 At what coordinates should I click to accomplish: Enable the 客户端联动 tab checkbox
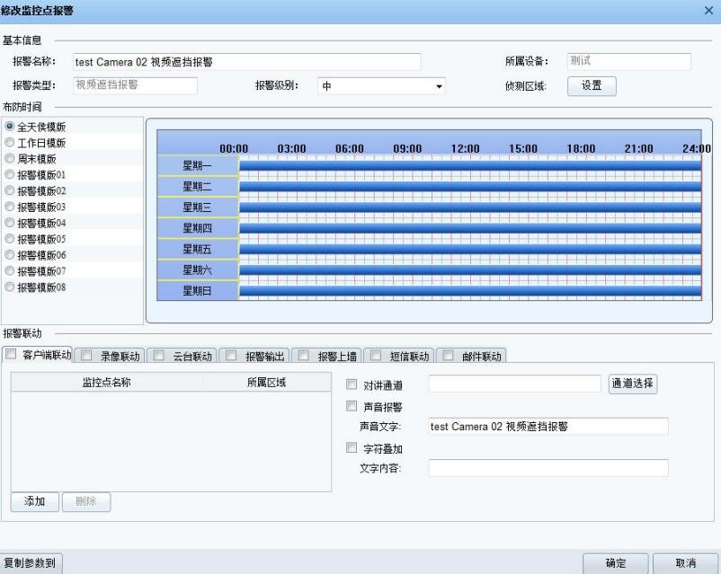[12, 355]
